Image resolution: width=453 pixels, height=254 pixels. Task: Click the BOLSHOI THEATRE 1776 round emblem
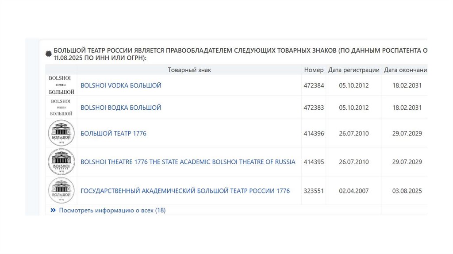[x=61, y=162]
